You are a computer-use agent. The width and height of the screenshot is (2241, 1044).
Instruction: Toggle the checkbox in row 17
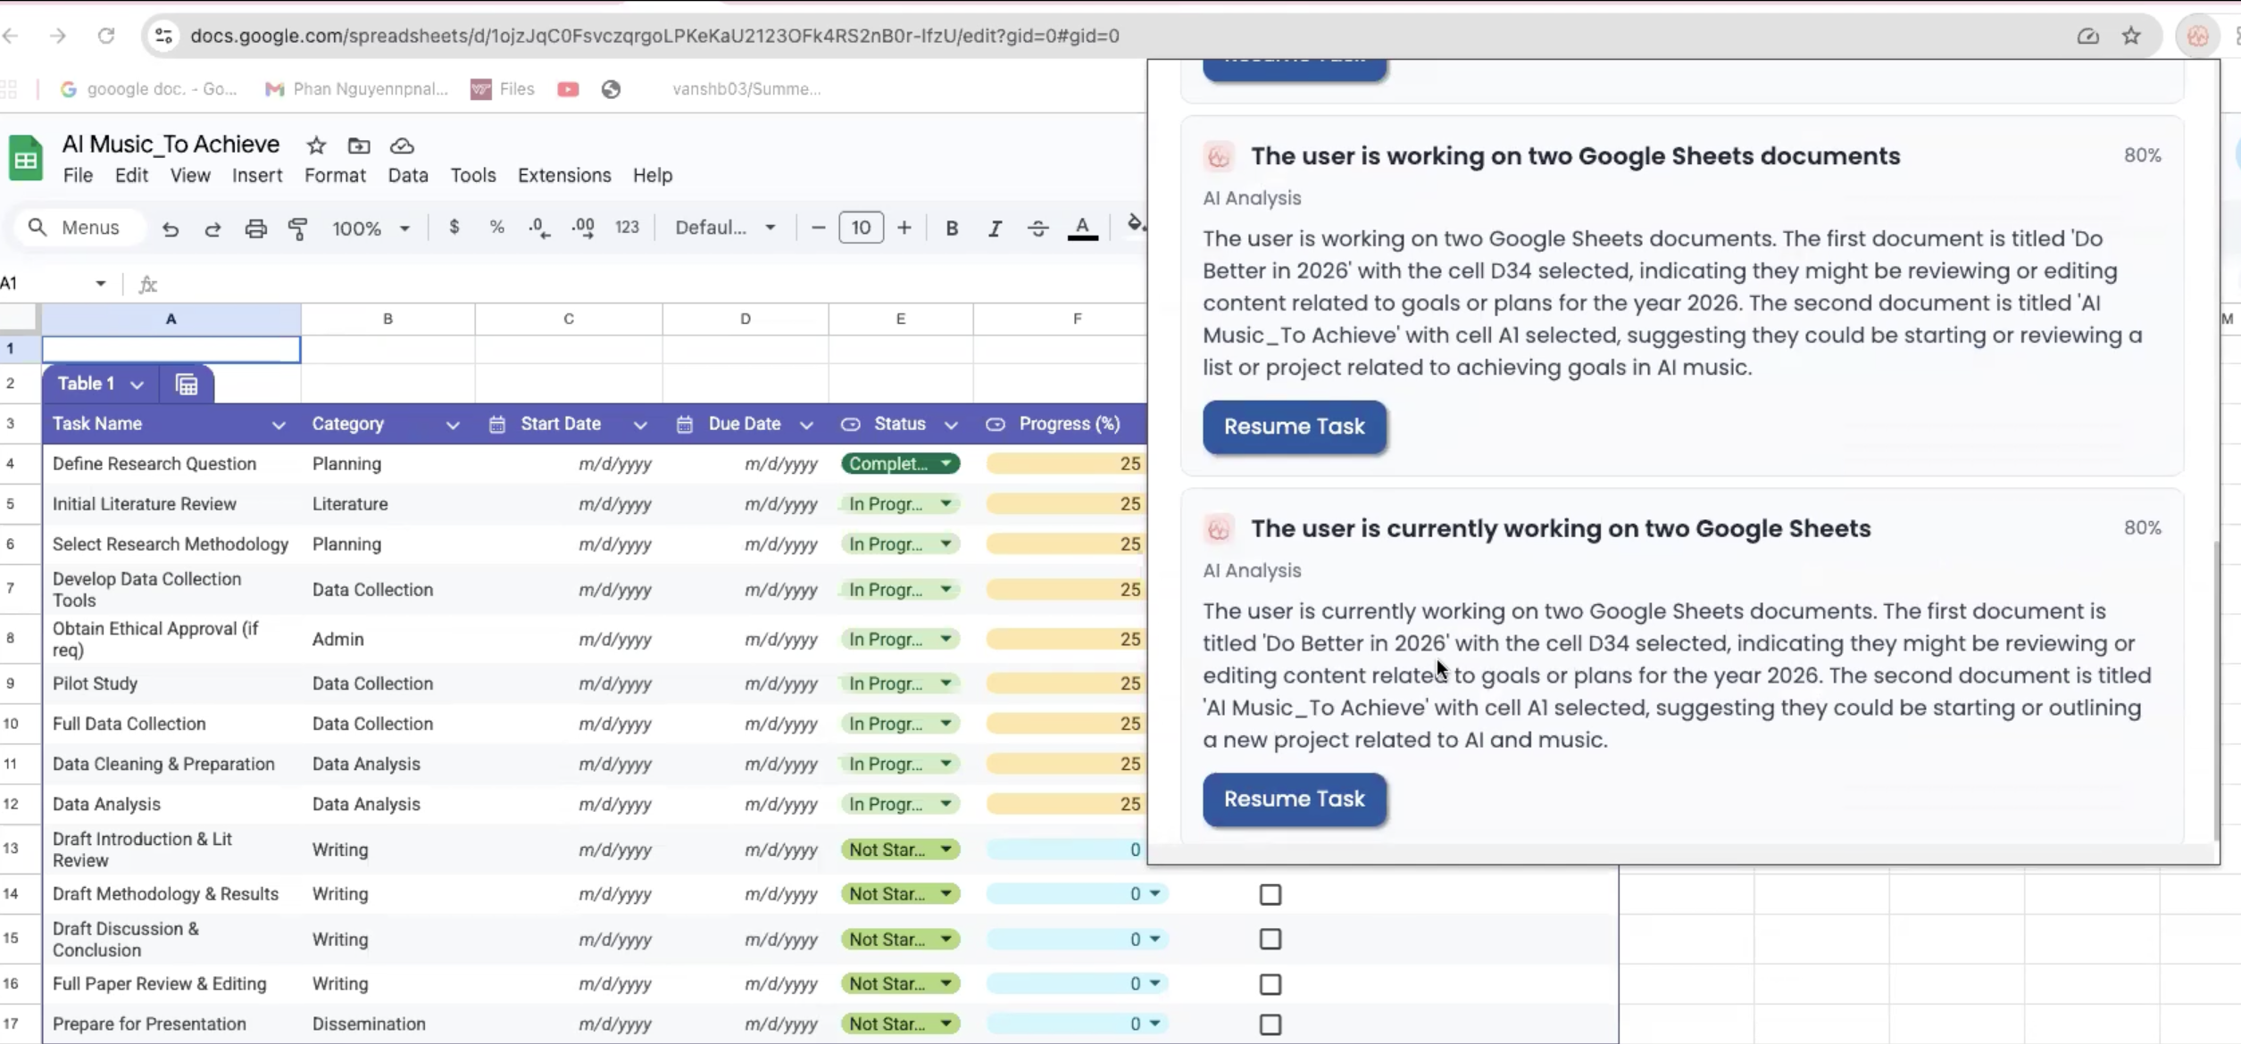[1270, 1024]
